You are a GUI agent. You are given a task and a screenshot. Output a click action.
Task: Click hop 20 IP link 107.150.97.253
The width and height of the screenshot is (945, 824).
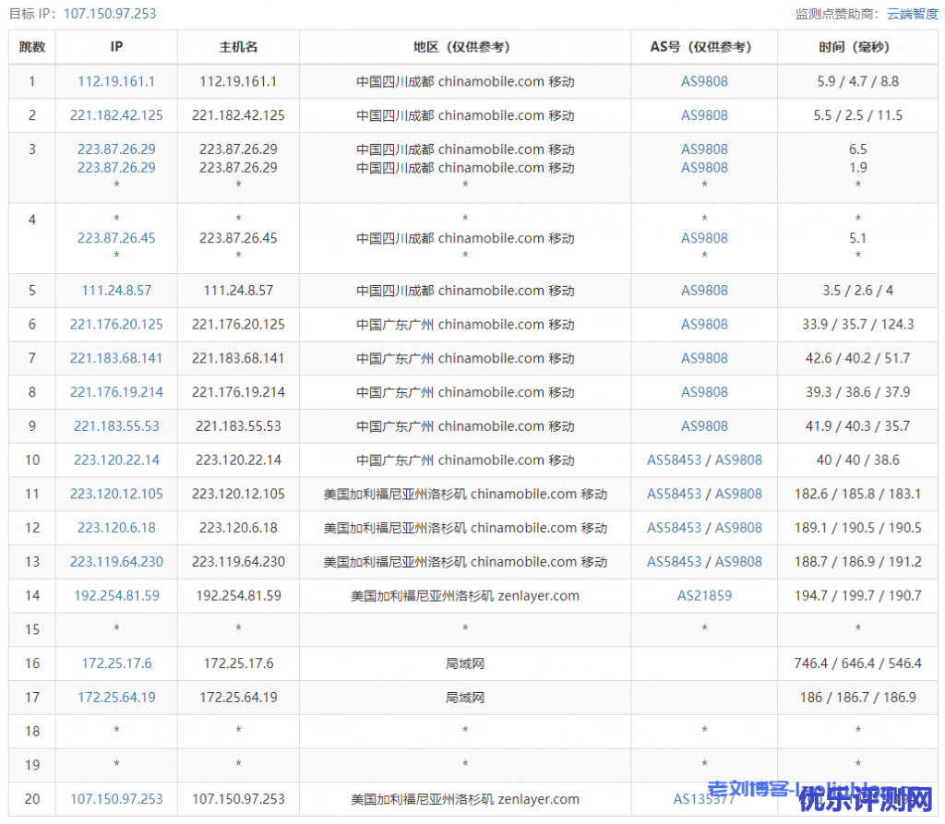coord(116,799)
